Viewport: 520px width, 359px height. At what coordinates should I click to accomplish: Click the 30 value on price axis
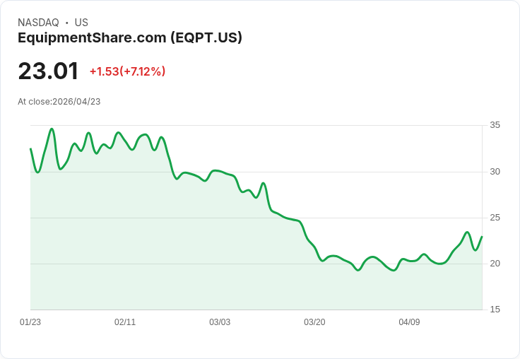point(495,172)
